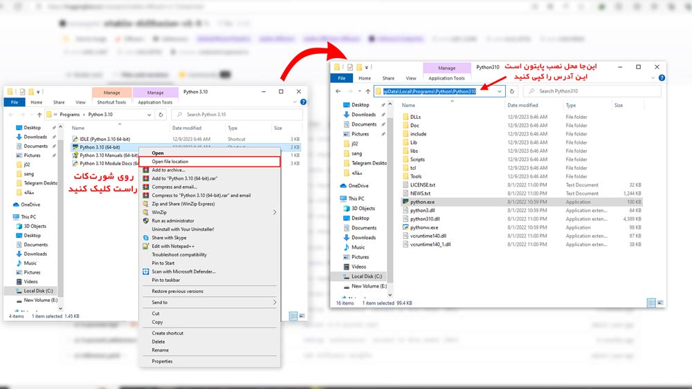Viewport: 692px width, 389px height.
Task: Choose Open file location in context menu
Action: click(210, 162)
